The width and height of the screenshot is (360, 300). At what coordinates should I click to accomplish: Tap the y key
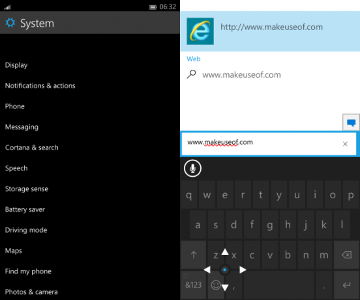(x=279, y=195)
